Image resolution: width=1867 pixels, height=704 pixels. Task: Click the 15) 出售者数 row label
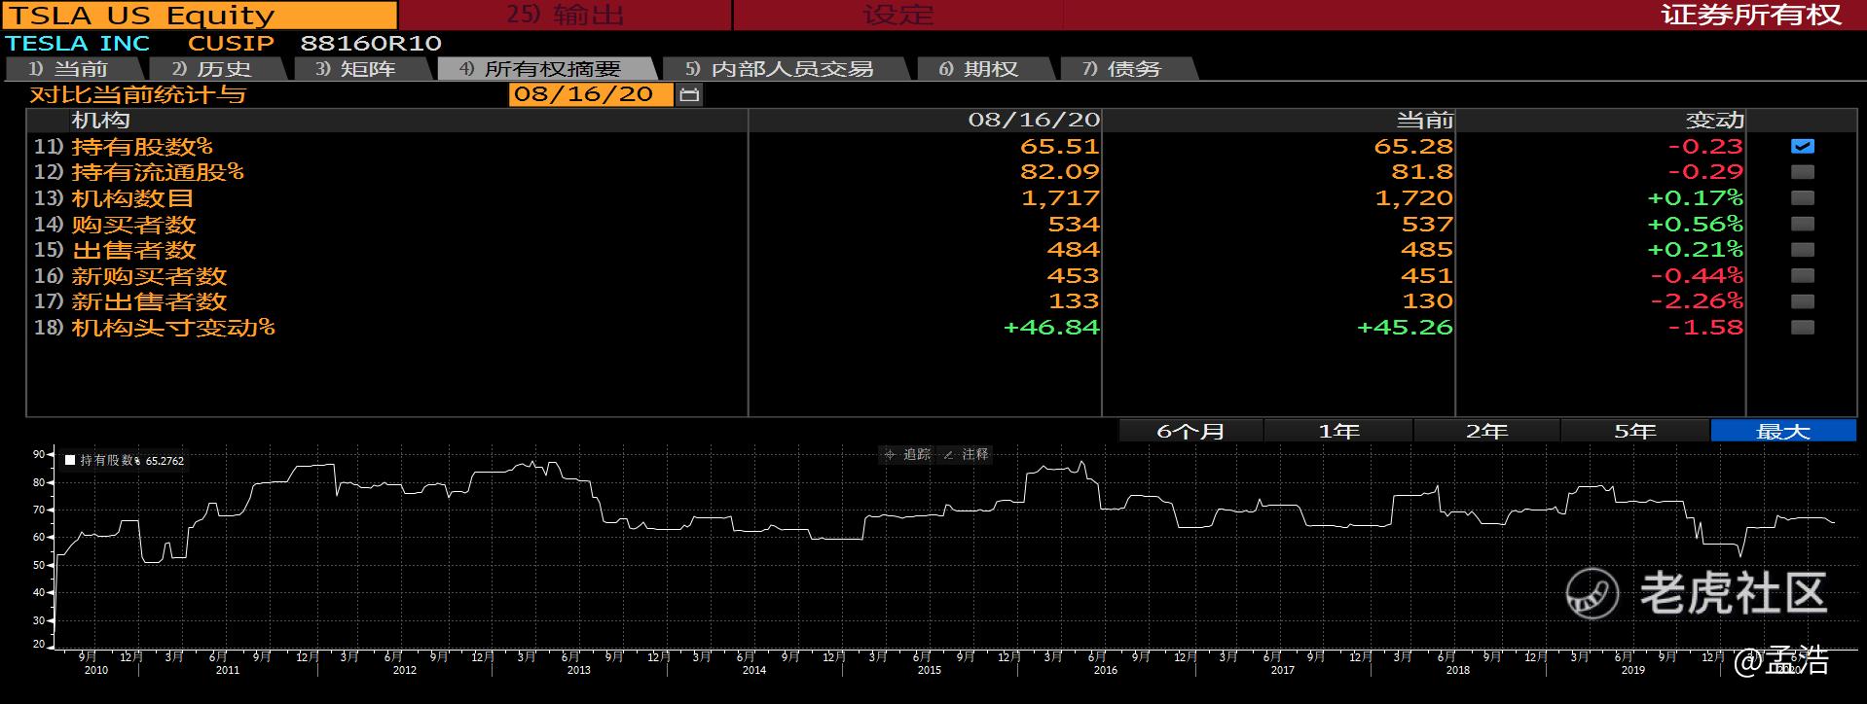[115, 249]
